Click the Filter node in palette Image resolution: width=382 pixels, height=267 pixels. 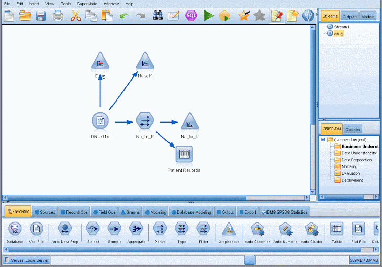[204, 232]
